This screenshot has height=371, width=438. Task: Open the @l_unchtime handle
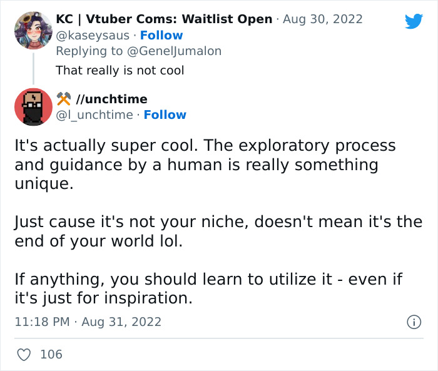95,114
